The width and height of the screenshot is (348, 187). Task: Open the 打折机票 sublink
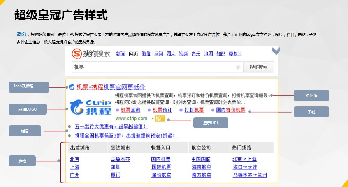(194, 110)
